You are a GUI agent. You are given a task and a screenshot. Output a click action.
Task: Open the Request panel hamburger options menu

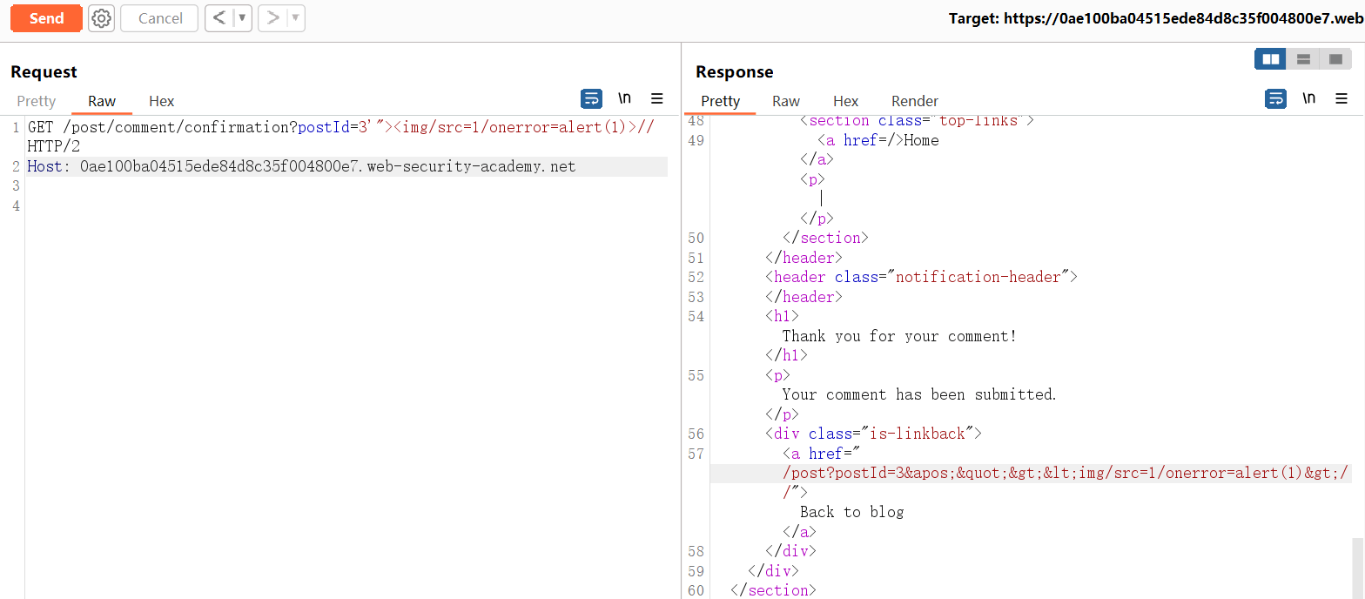click(x=657, y=98)
